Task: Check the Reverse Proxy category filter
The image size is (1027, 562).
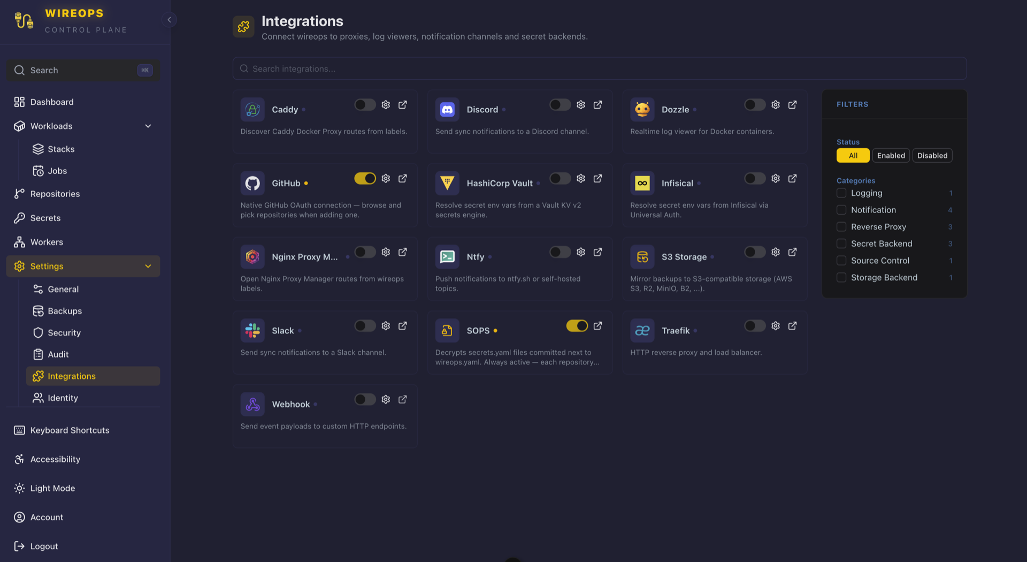Action: coord(841,227)
